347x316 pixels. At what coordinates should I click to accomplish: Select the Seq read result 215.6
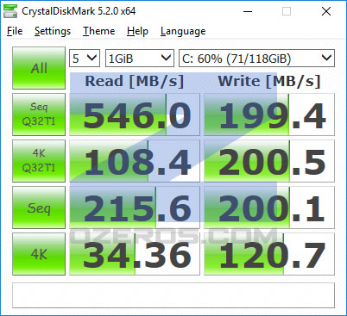click(x=135, y=208)
